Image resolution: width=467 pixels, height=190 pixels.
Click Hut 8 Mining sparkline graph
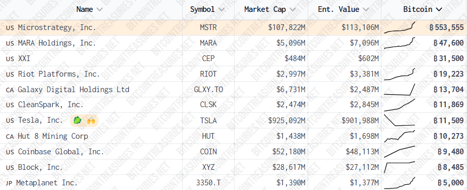click(400, 136)
